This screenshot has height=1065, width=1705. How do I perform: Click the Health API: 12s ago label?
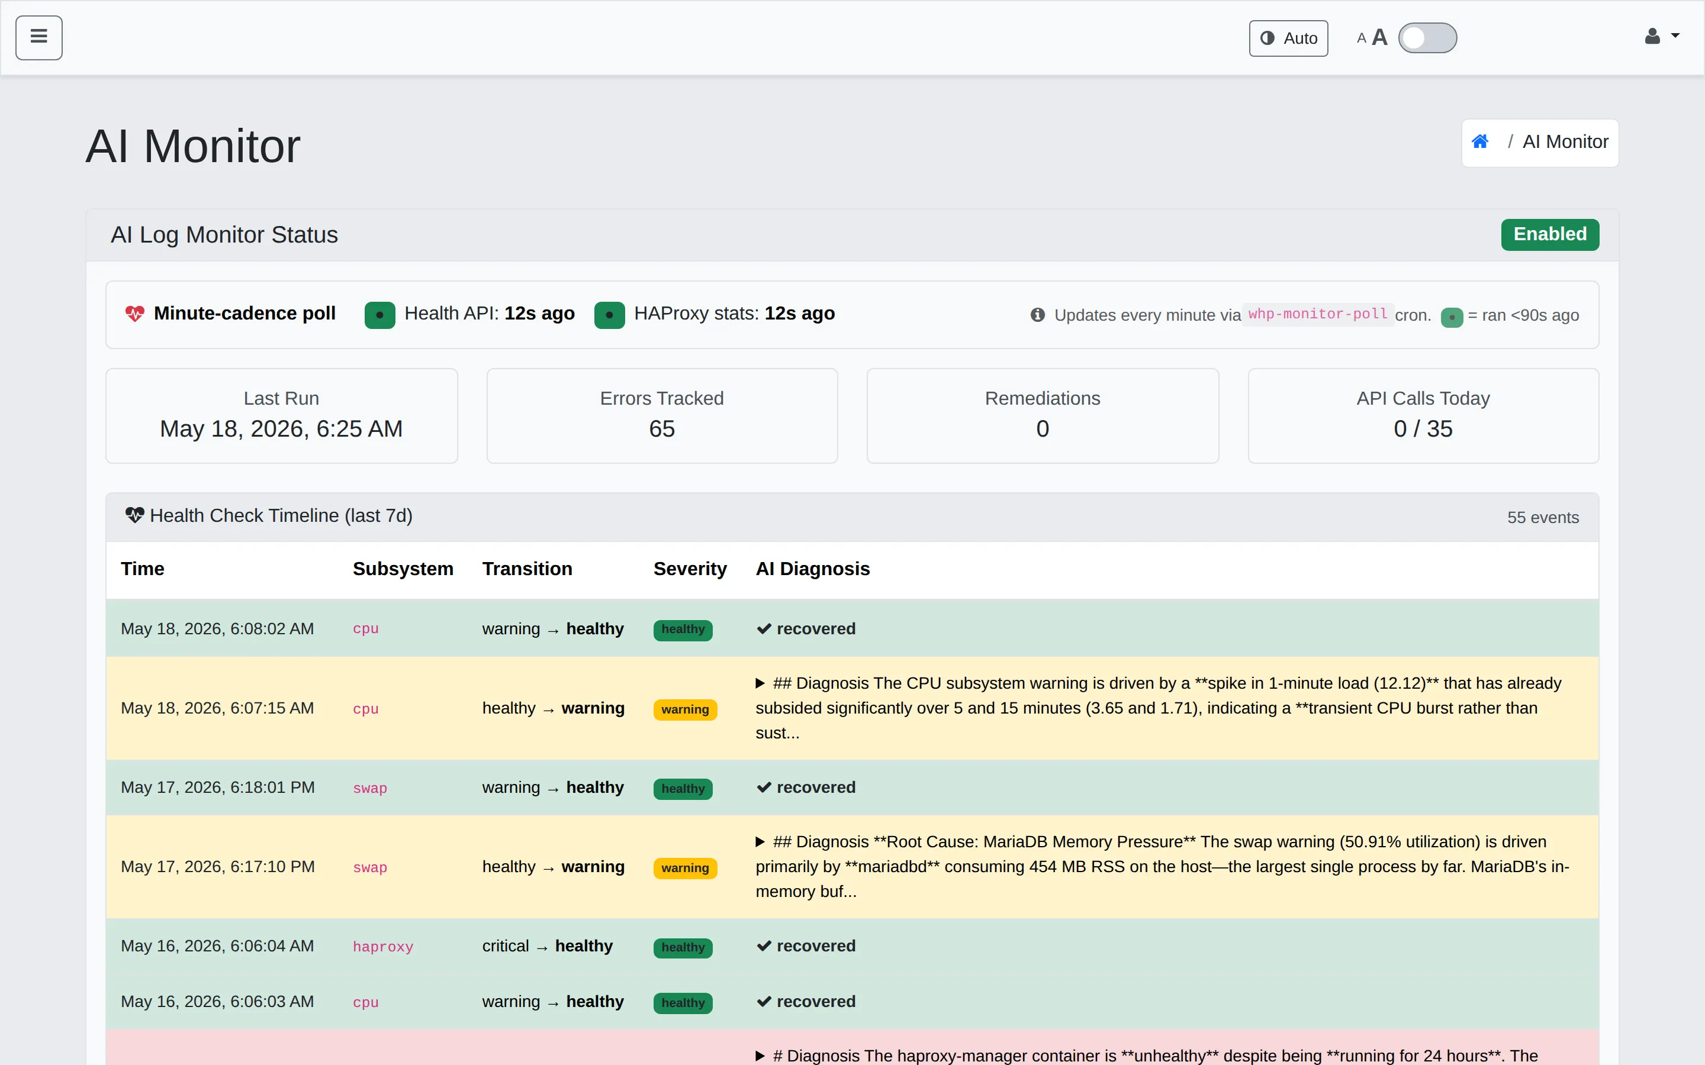[x=490, y=314]
